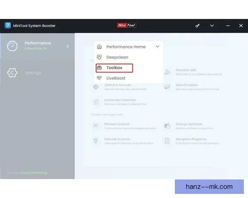Click the Incinerator Extension icon

96,102
